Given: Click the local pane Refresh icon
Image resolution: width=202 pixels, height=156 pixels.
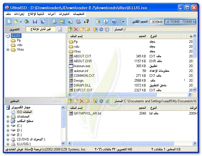Looking at the screenshot, I should click(107, 101).
